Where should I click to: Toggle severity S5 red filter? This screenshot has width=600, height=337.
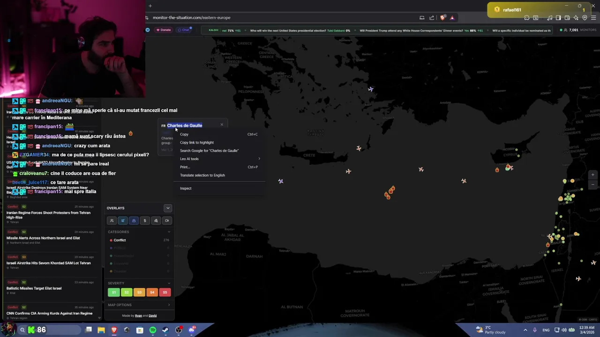pyautogui.click(x=165, y=292)
